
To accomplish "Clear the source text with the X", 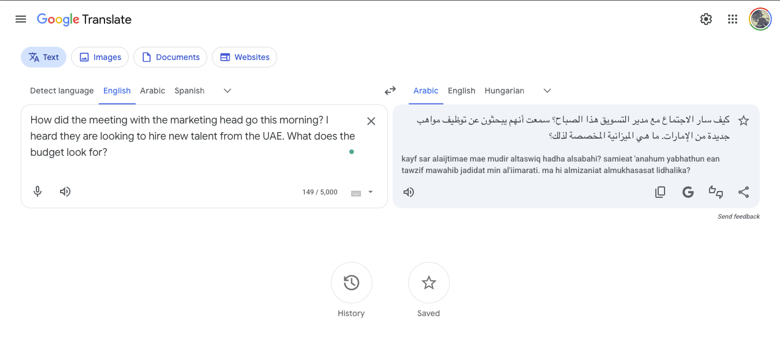I will click(x=371, y=121).
